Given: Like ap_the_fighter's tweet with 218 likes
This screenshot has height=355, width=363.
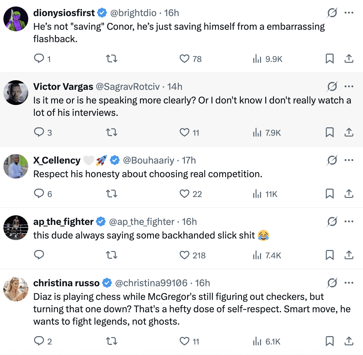Looking at the screenshot, I should (x=185, y=255).
